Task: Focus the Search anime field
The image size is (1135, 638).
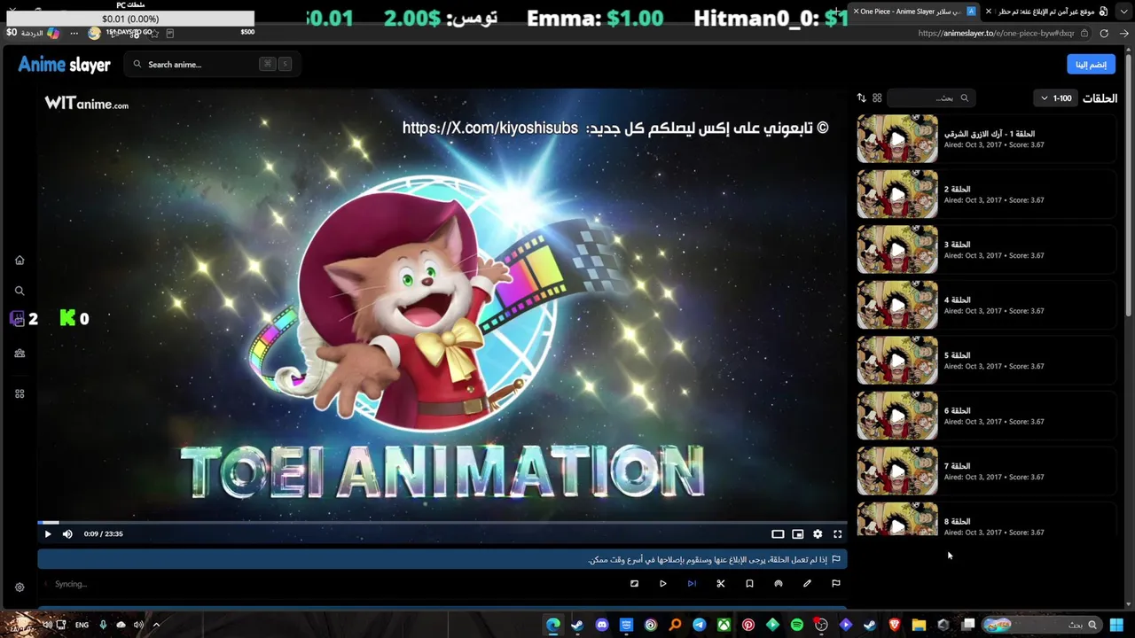Action: (x=211, y=64)
